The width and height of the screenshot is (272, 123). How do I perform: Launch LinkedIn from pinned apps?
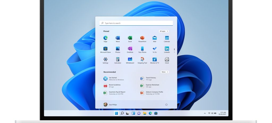(x=167, y=49)
